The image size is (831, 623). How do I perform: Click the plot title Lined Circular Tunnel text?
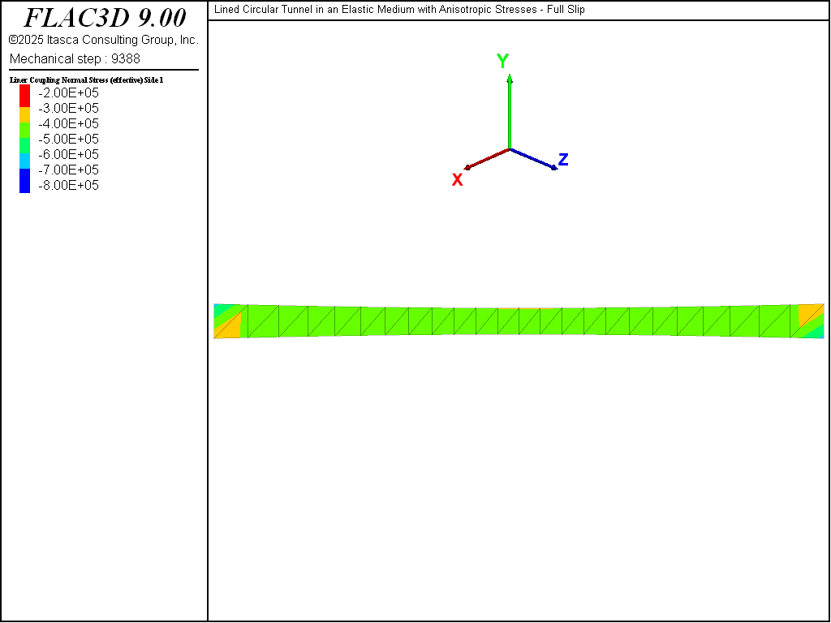399,10
